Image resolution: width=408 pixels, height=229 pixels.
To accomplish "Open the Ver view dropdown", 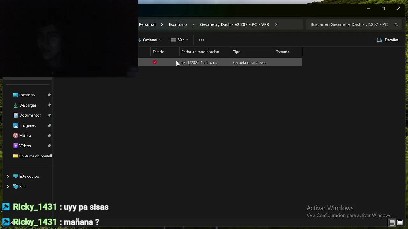I will coord(179,40).
